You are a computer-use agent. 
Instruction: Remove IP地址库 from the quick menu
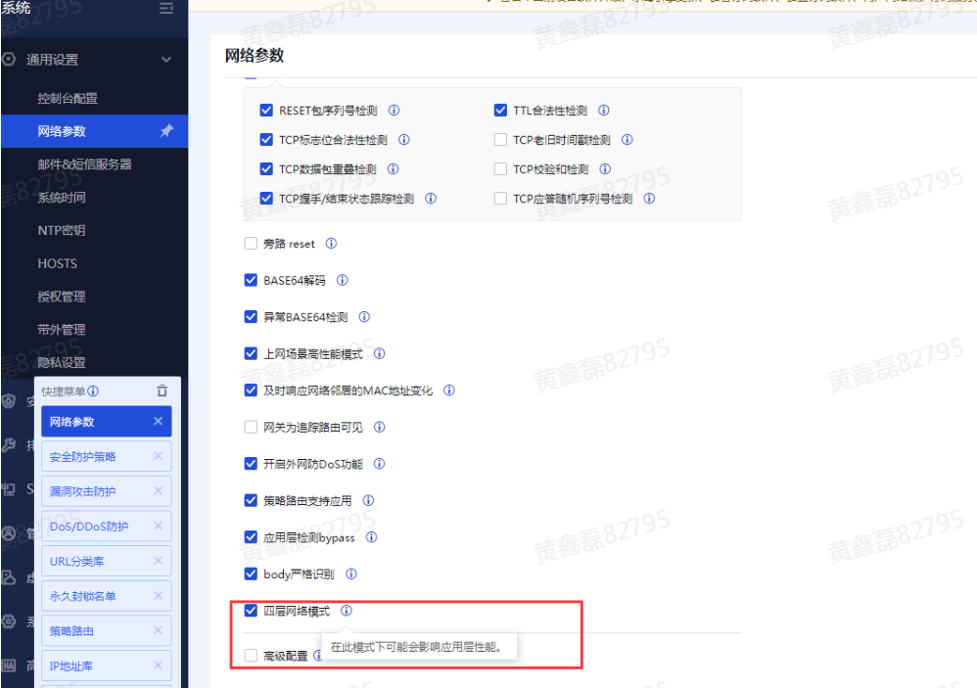pos(159,665)
